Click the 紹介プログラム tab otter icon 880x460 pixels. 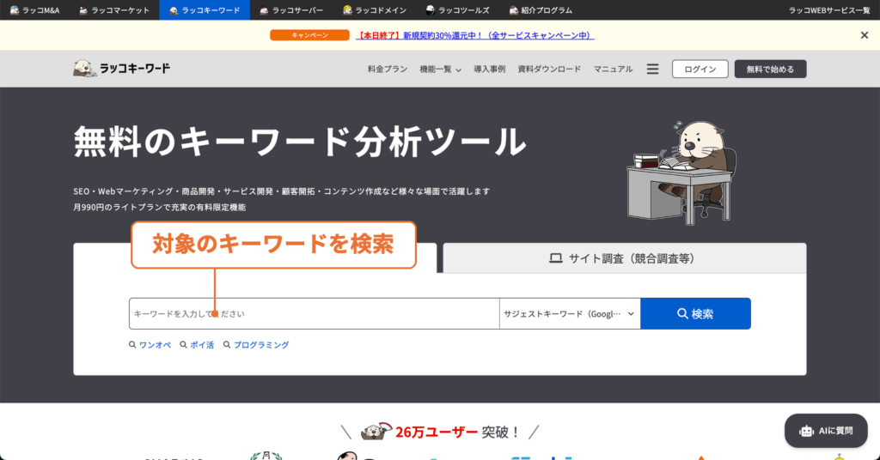point(513,10)
